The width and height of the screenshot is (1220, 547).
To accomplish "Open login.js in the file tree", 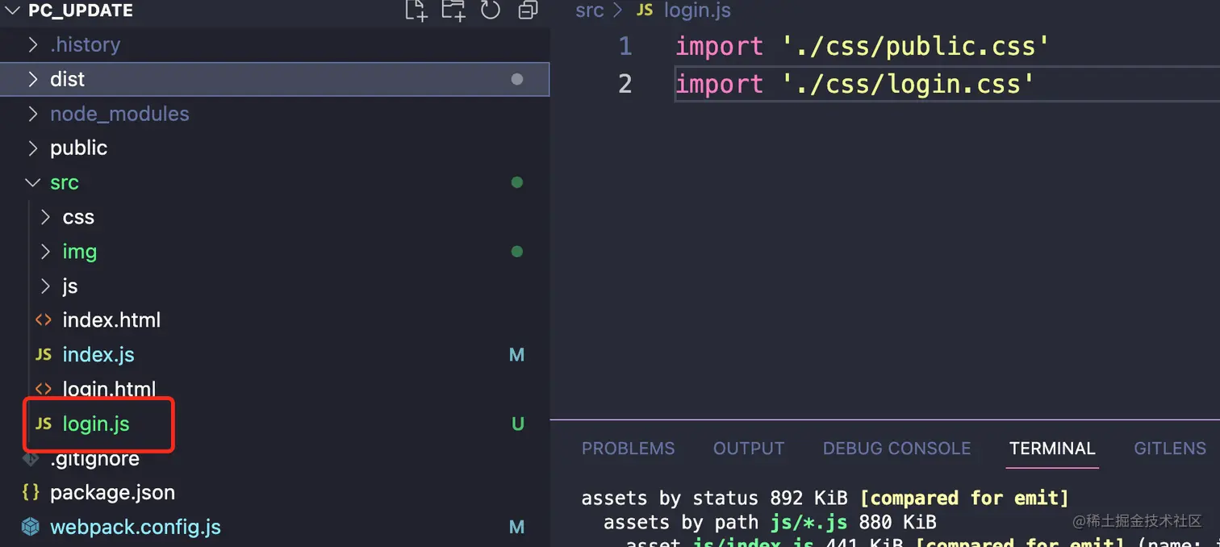I will click(x=96, y=424).
